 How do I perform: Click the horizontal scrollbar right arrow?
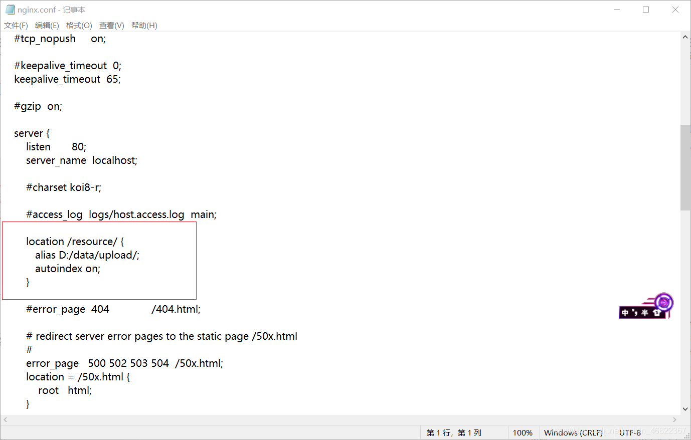click(674, 420)
